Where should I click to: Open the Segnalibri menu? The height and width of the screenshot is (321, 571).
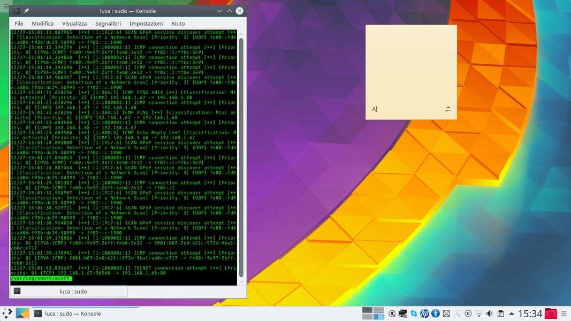108,24
